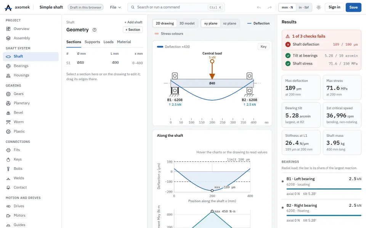Viewport: 366px width, 228px height.
Task: Open the Keys connections icon
Action: [8, 159]
